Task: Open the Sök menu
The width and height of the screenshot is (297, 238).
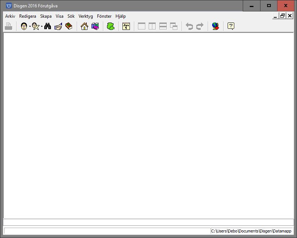Action: coord(71,16)
